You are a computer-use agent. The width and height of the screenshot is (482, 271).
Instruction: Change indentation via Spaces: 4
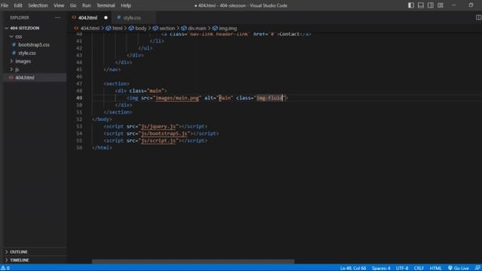click(x=381, y=268)
